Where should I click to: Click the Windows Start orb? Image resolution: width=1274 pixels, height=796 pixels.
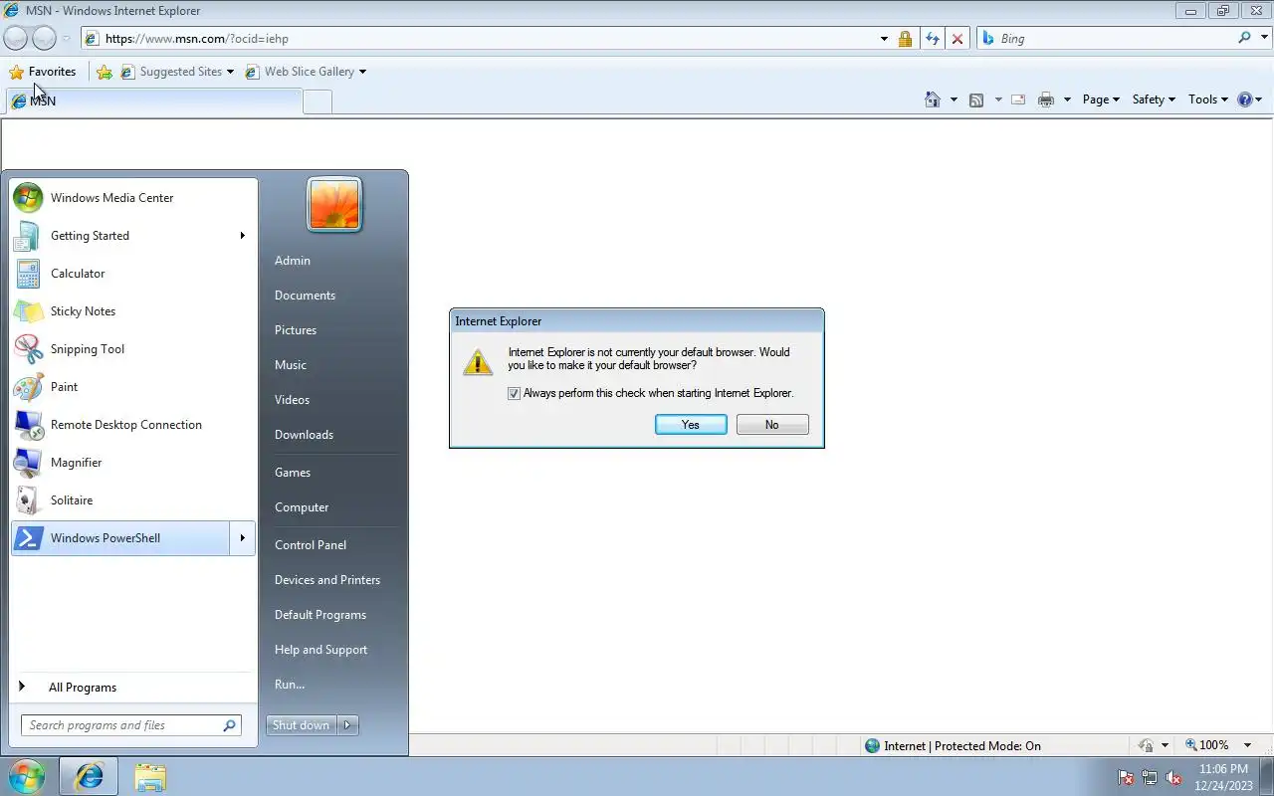click(27, 776)
